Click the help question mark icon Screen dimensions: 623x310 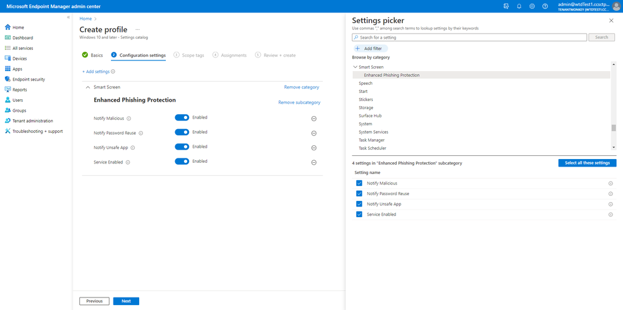coord(545,6)
